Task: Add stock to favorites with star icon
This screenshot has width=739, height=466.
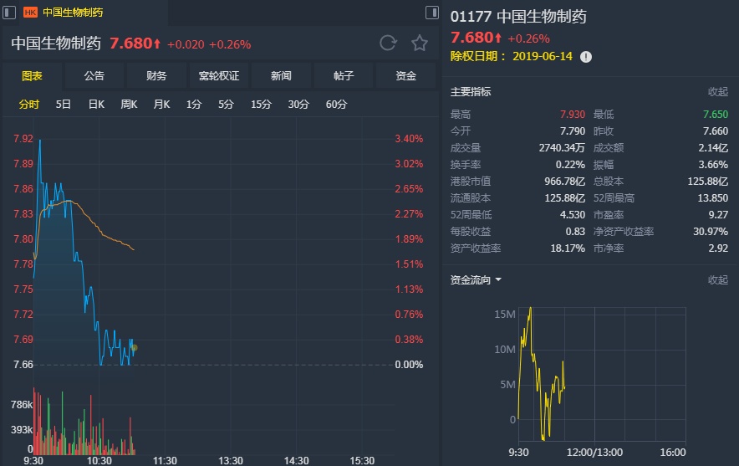Action: 419,44
